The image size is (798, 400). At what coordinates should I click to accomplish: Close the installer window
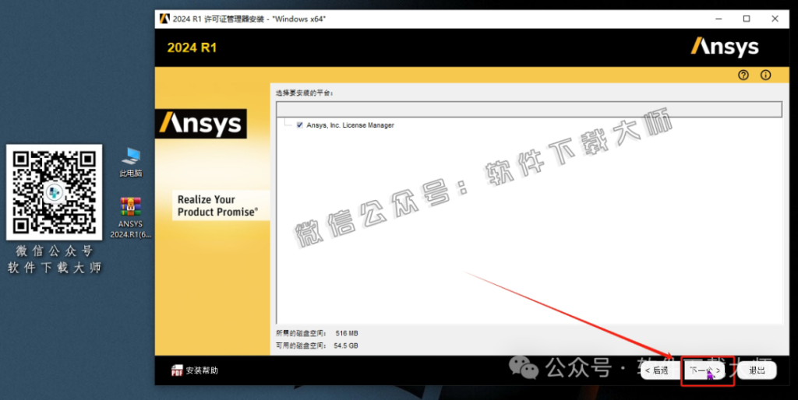point(775,19)
